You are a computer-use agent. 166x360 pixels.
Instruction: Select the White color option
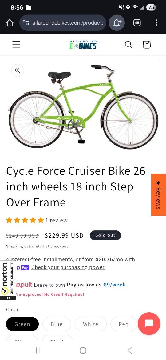(x=91, y=324)
